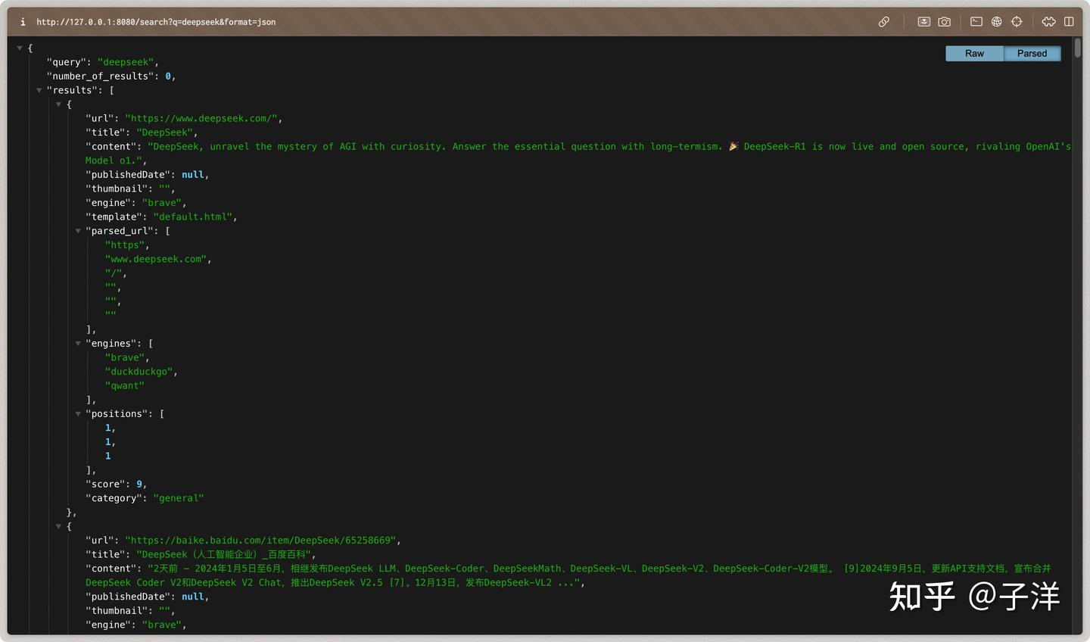Click "https" in the parsed_url array
This screenshot has width=1090, height=642.
(125, 245)
